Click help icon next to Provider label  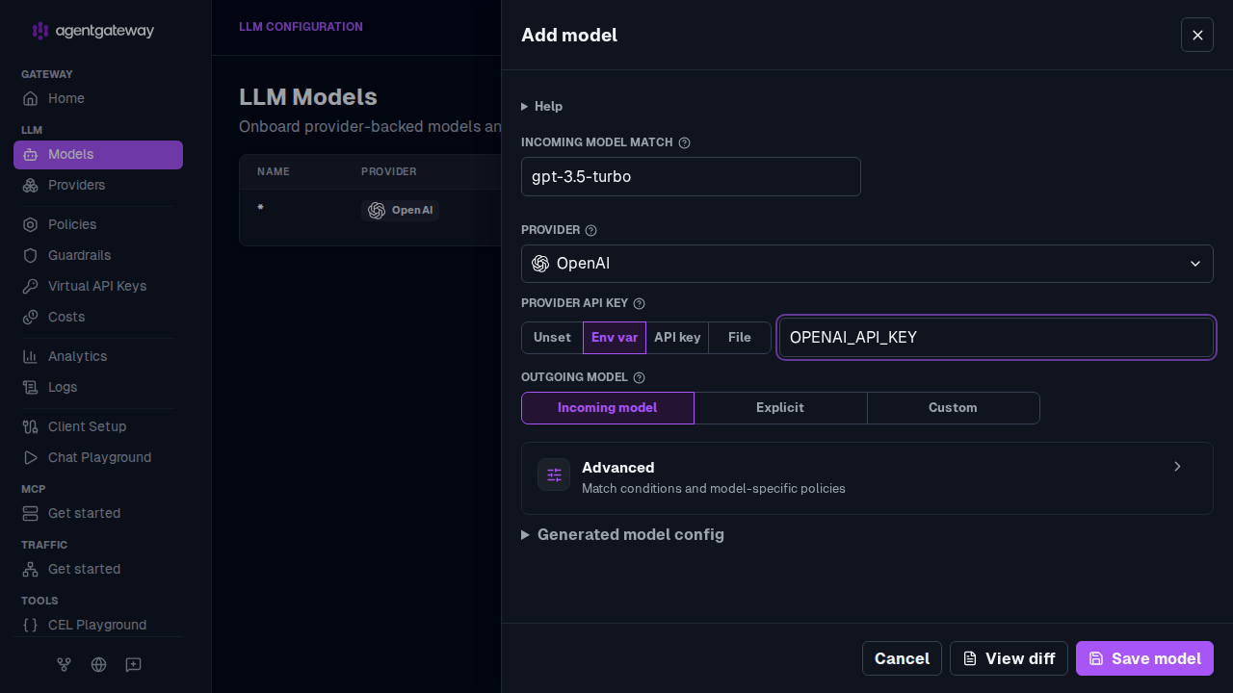click(591, 231)
